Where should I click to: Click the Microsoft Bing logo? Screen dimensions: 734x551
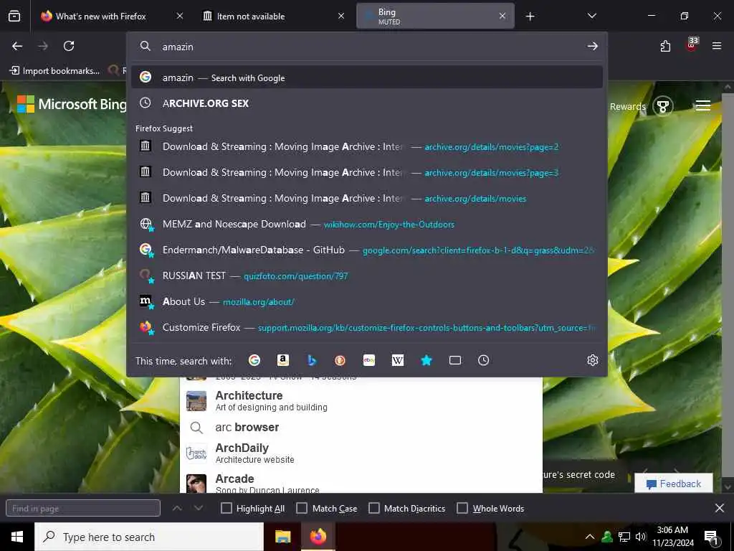point(72,104)
